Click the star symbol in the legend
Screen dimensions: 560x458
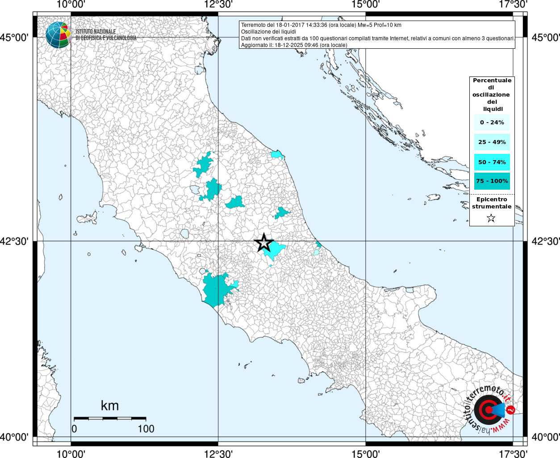coord(491,218)
